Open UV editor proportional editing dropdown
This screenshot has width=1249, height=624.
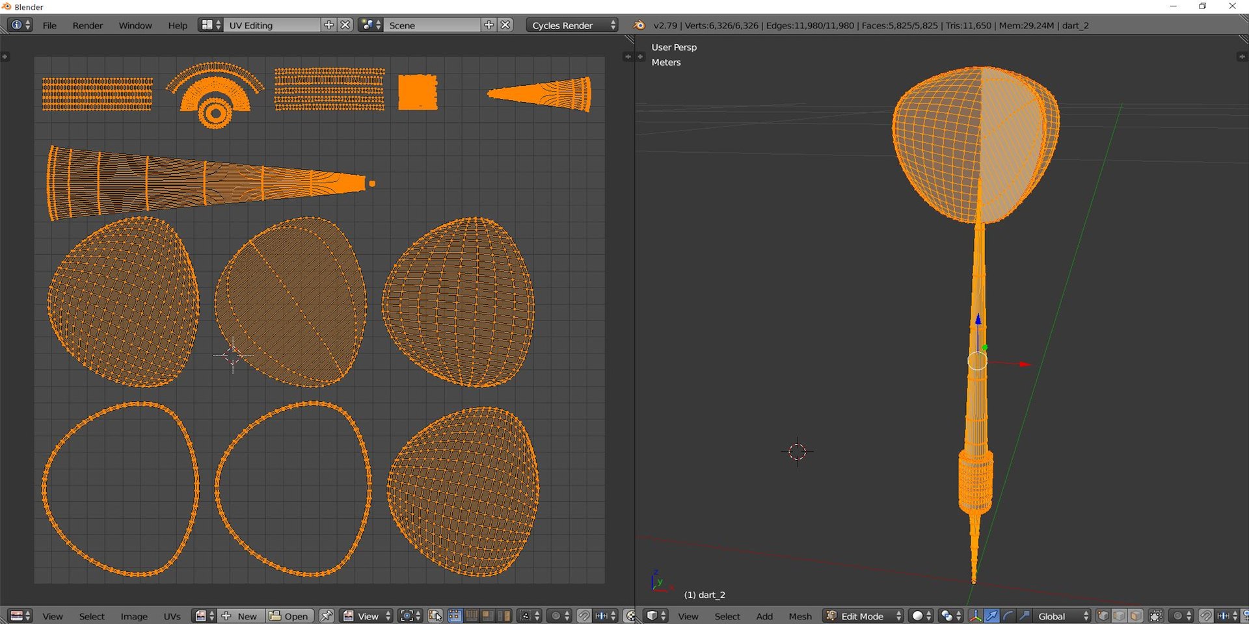pos(559,616)
